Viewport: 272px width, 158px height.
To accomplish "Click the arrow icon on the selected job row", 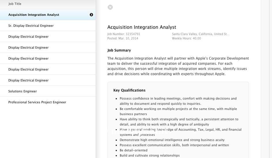I will tap(91, 15).
